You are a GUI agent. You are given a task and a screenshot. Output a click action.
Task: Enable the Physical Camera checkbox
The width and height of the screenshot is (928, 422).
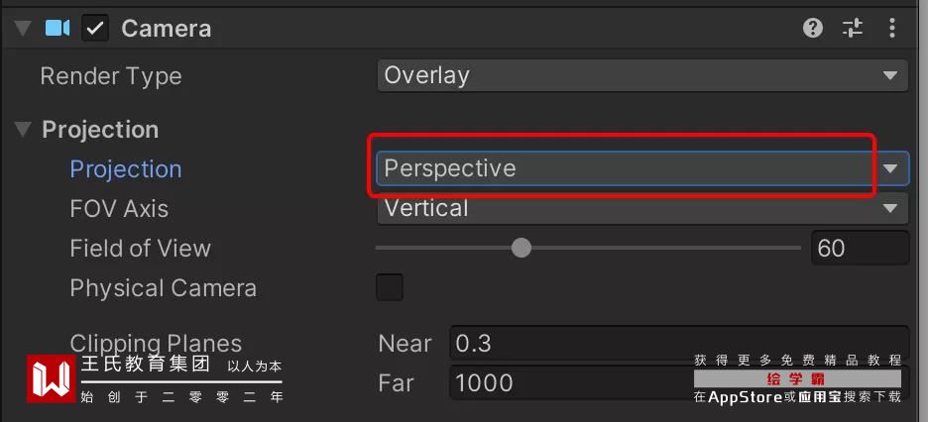[x=390, y=288]
